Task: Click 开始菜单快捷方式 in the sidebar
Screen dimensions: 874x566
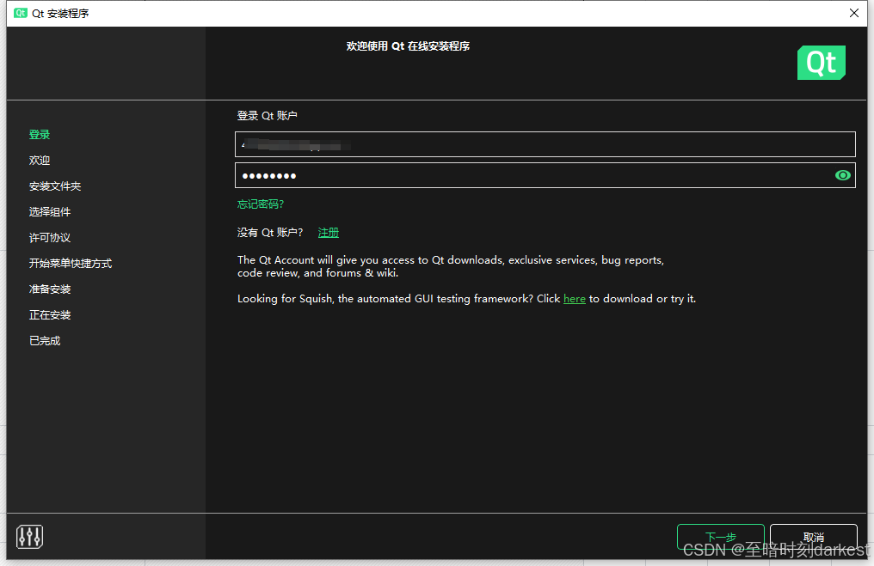Action: [x=72, y=263]
